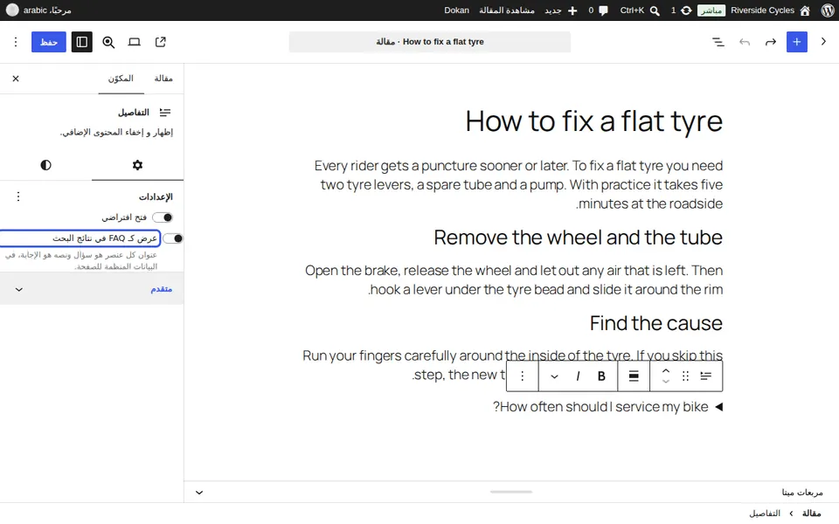This screenshot has width=839, height=524.
Task: Open more formatting options chevron in block toolbar
Action: click(x=554, y=376)
